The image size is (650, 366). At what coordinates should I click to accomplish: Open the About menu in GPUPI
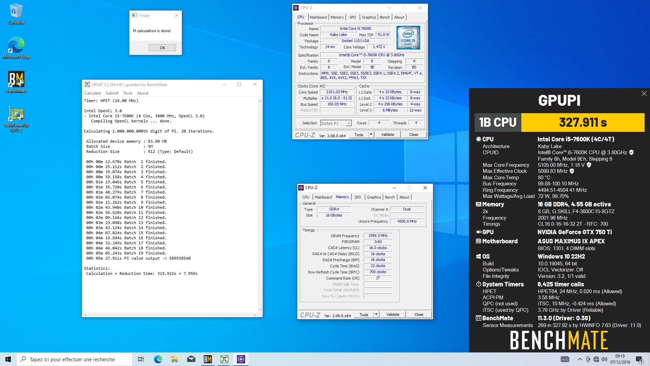pyautogui.click(x=143, y=93)
